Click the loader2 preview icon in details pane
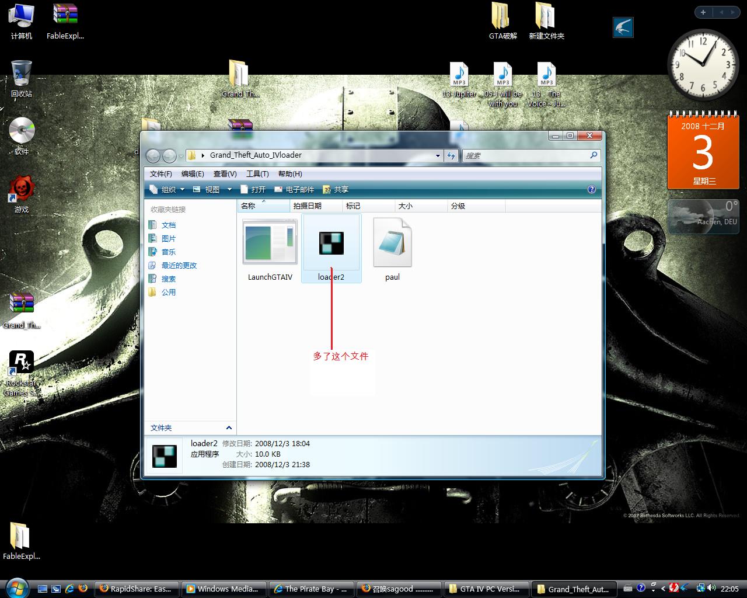This screenshot has height=598, width=747. click(164, 456)
